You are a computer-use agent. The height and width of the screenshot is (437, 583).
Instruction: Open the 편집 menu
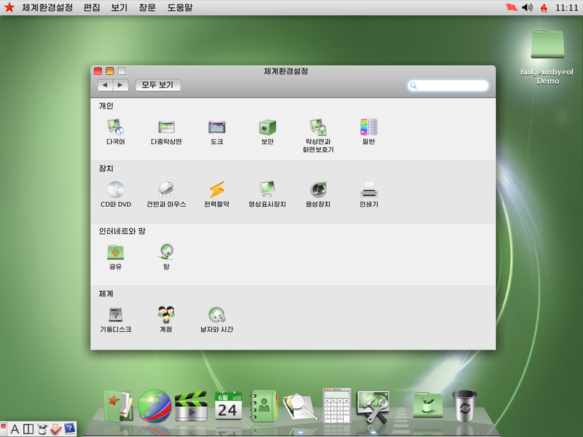tap(92, 7)
